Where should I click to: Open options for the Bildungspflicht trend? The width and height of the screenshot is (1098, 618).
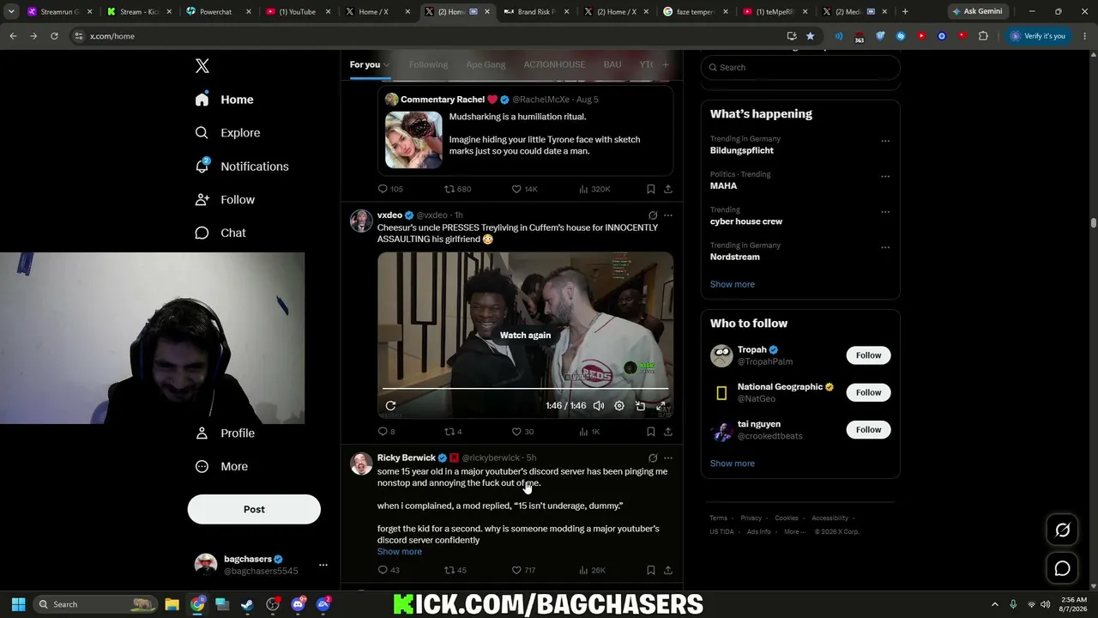point(885,141)
